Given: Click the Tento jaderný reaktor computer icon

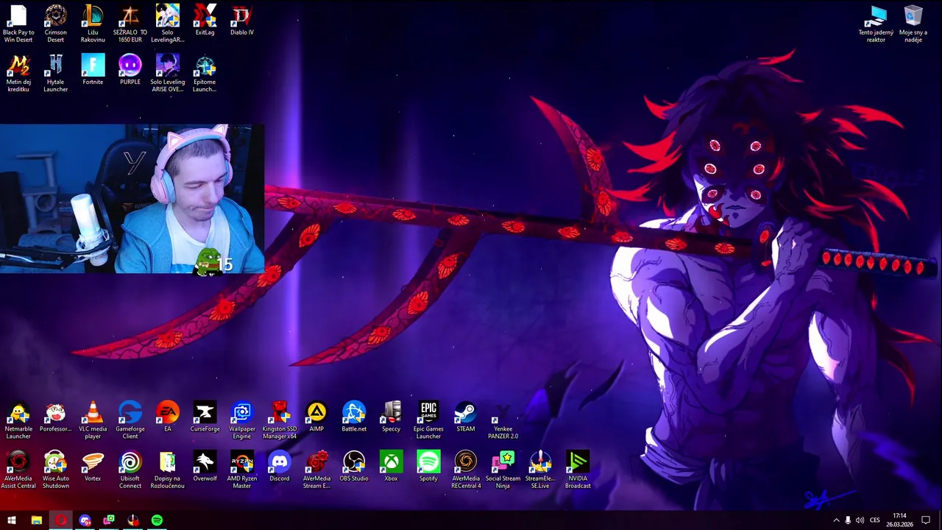Looking at the screenshot, I should pyautogui.click(x=876, y=24).
